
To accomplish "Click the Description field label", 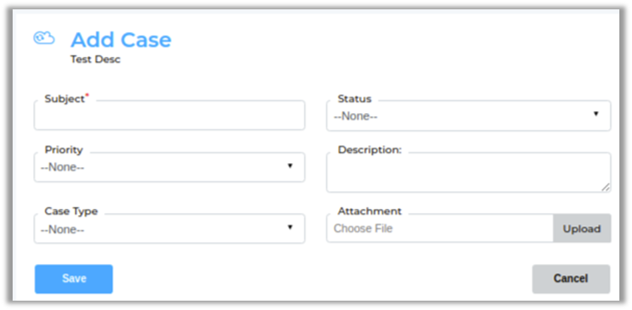I will click(x=370, y=150).
